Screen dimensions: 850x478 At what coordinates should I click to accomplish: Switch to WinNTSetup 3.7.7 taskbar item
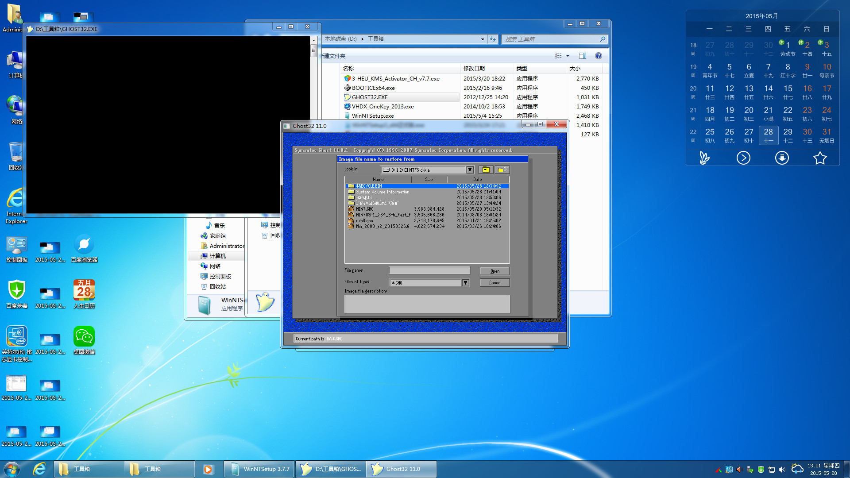click(x=259, y=469)
